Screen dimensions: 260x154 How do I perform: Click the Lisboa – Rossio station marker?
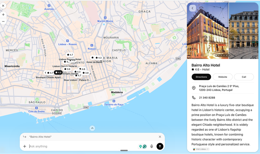[67, 41]
